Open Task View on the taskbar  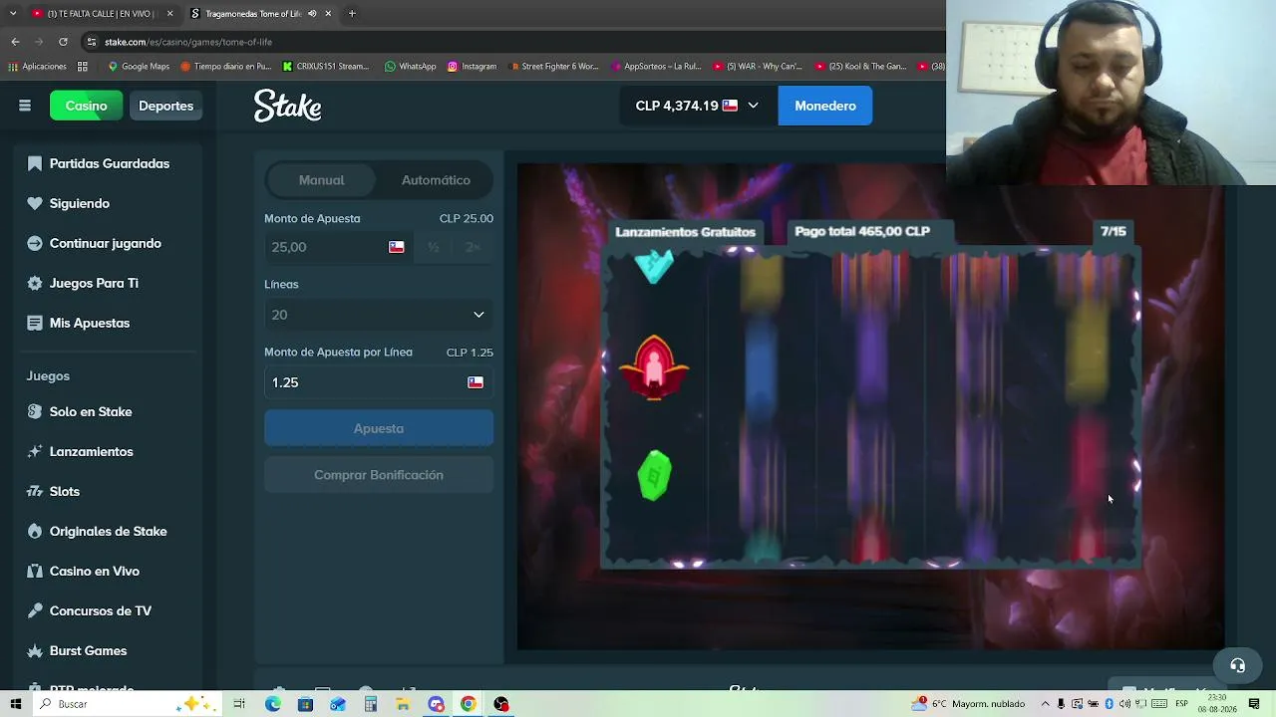click(239, 704)
